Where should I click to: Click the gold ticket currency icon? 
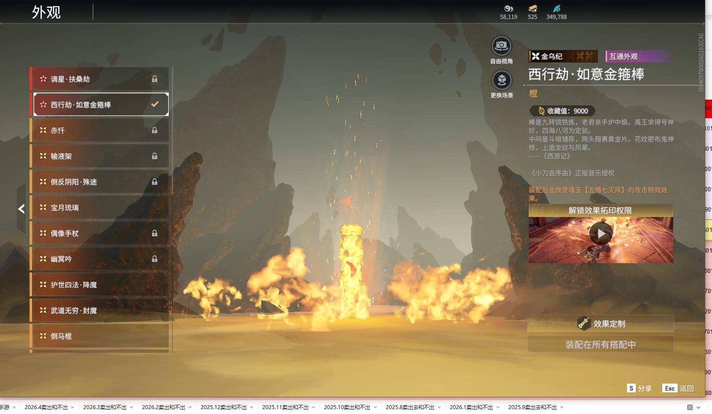(532, 8)
